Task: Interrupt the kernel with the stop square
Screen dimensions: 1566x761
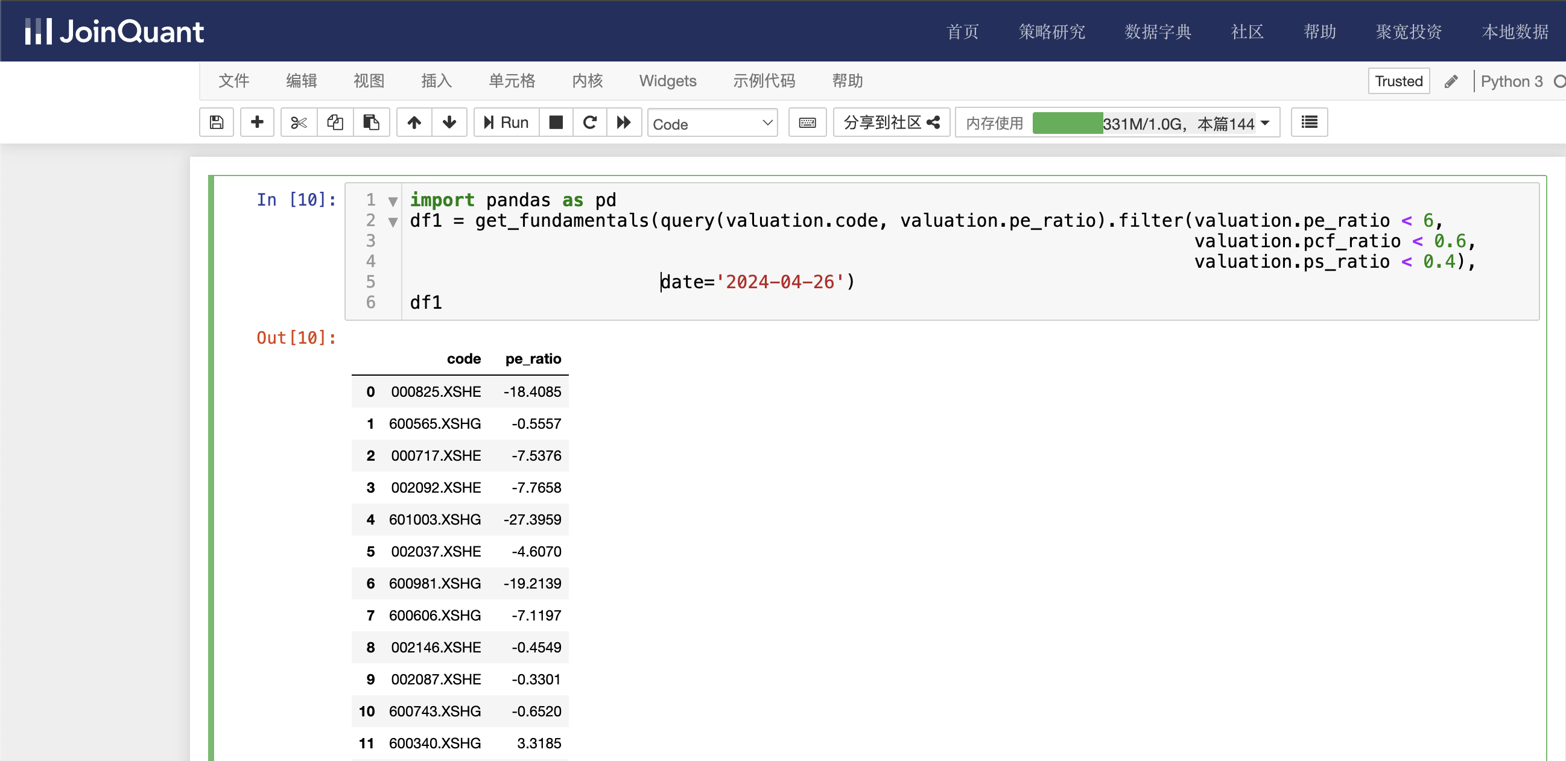Action: point(556,123)
